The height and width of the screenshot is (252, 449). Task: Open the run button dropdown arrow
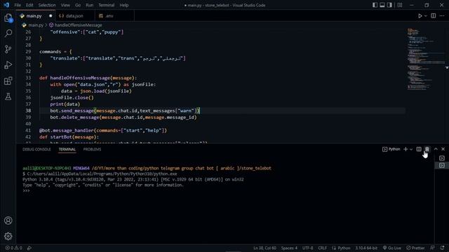426,16
